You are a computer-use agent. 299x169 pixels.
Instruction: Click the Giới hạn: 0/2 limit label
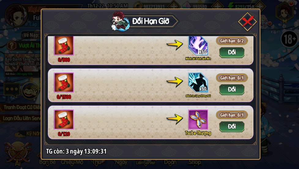click(x=232, y=41)
